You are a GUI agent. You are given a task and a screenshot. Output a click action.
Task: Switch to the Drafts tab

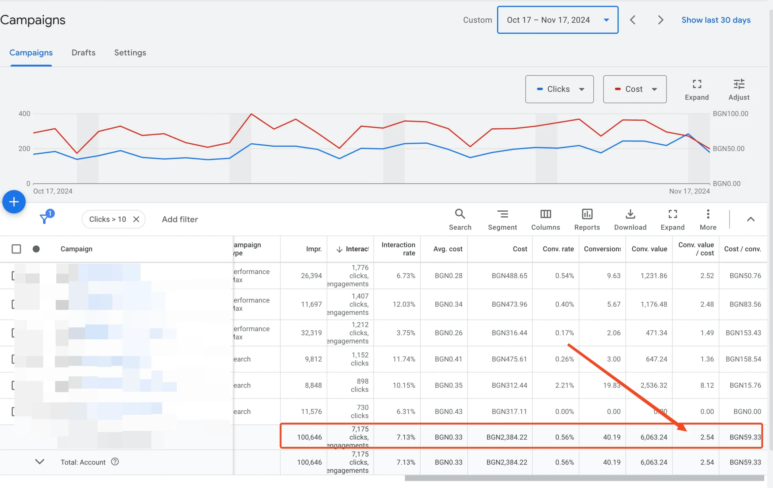(x=83, y=53)
